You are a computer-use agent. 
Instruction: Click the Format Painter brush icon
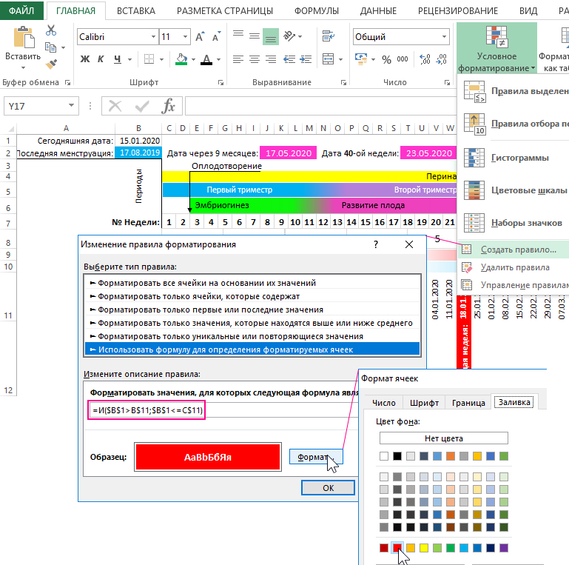click(51, 64)
